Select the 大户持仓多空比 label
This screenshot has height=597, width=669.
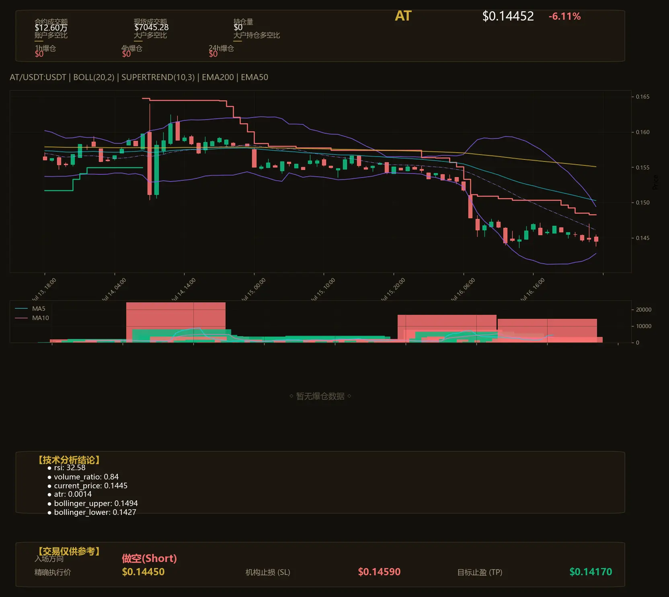257,35
